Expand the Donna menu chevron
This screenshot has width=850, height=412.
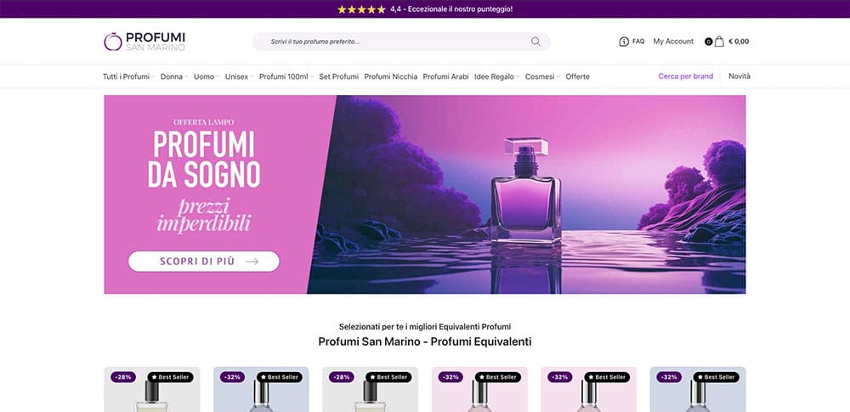(x=186, y=77)
